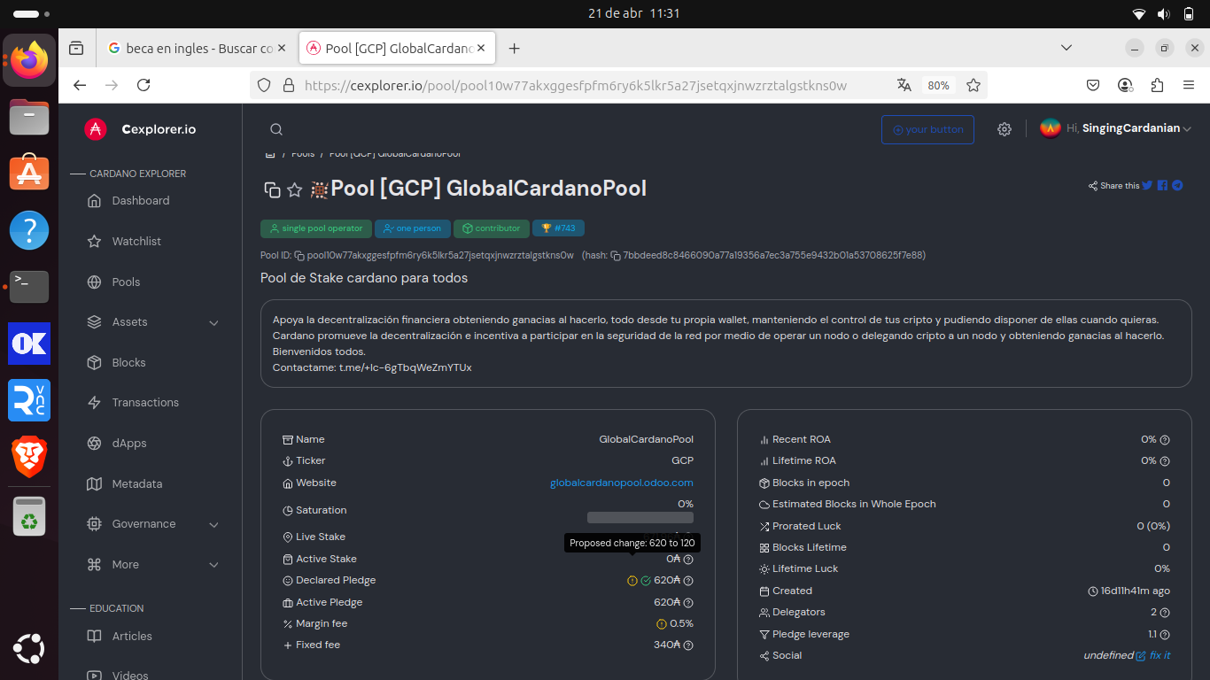Open the Firefox account icon
Viewport: 1210px width, 680px height.
(x=1125, y=85)
